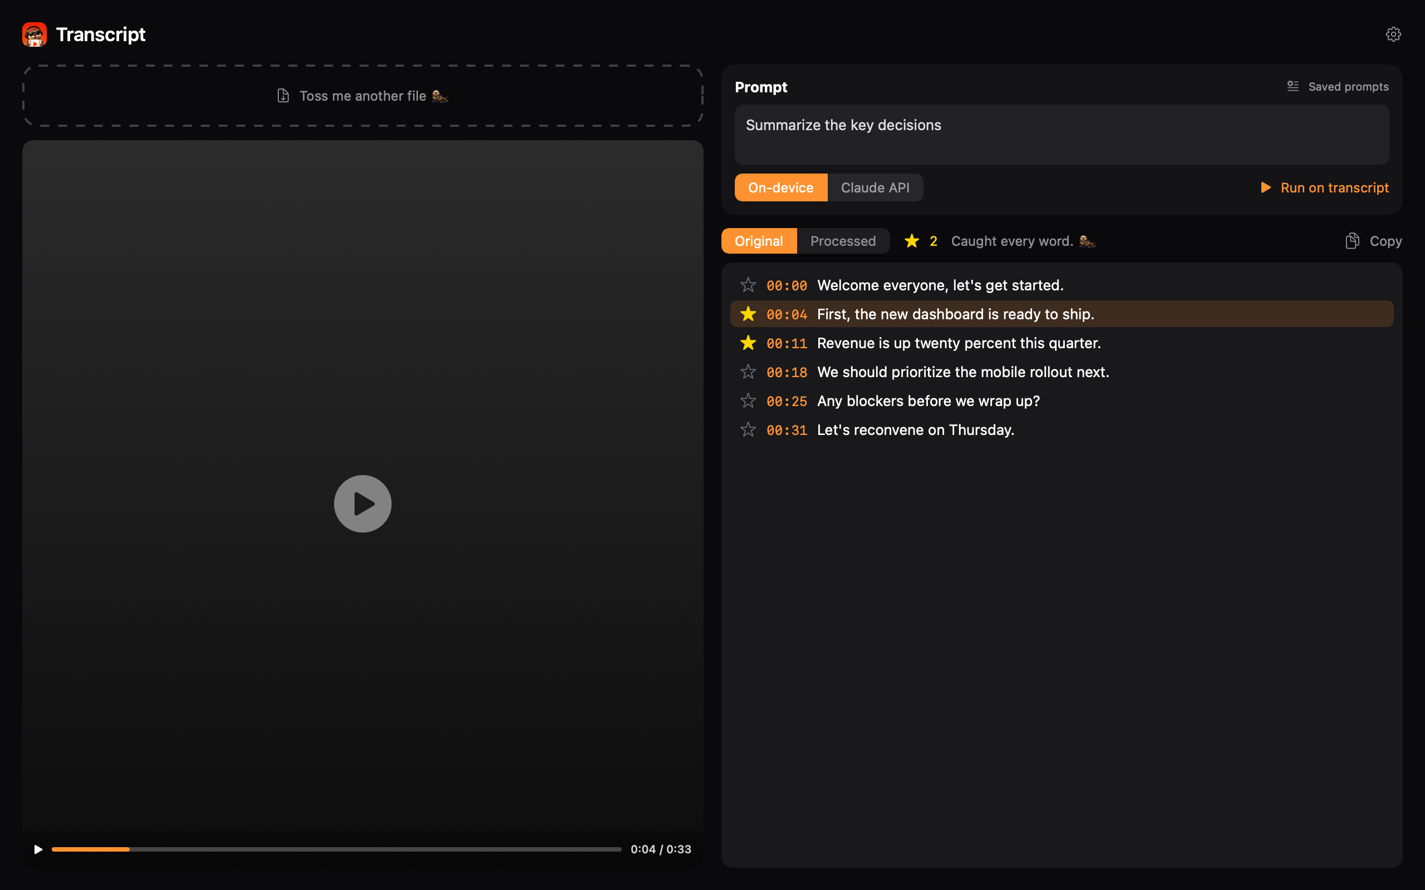1425x890 pixels.
Task: Copy the transcript text
Action: (1373, 241)
